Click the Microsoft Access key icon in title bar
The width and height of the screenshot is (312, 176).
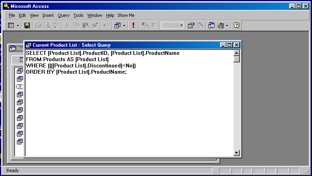[7, 6]
